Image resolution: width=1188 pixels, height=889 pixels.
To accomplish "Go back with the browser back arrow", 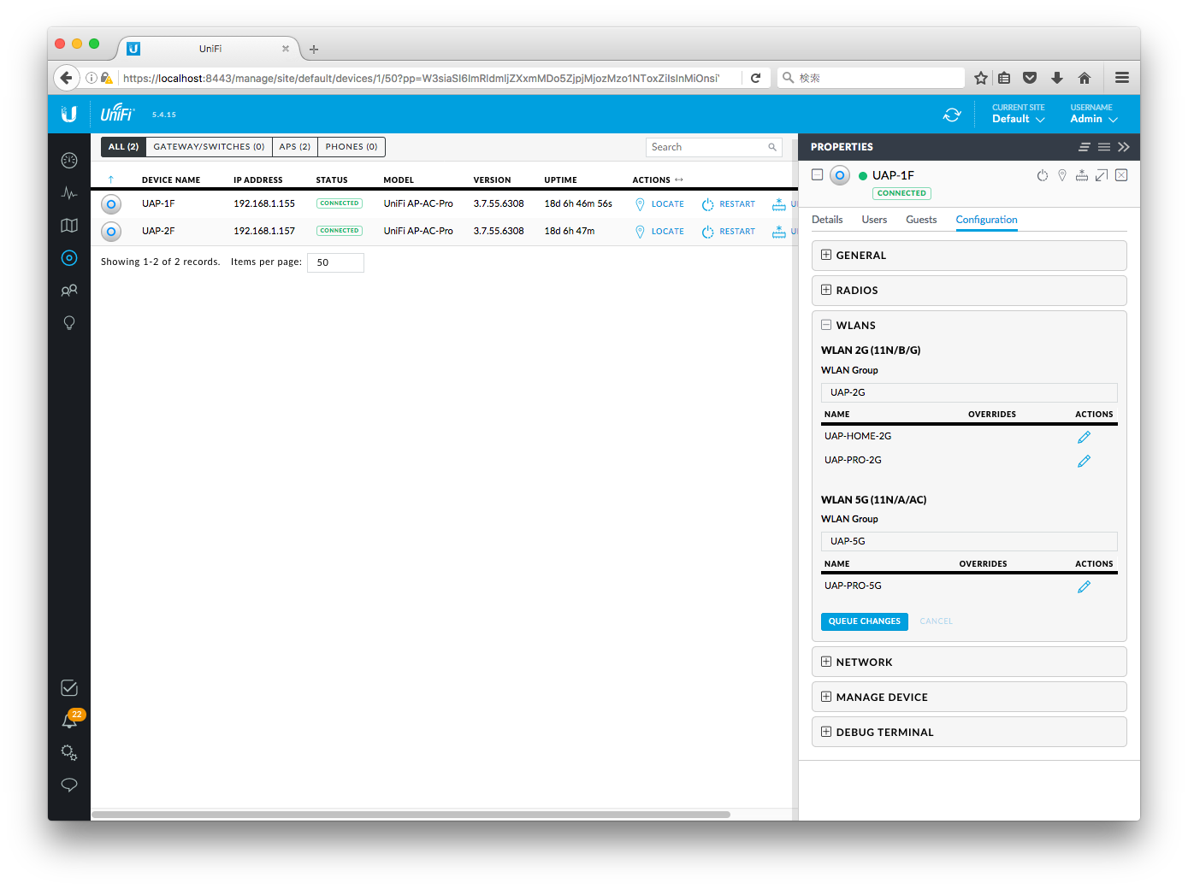I will tap(67, 78).
